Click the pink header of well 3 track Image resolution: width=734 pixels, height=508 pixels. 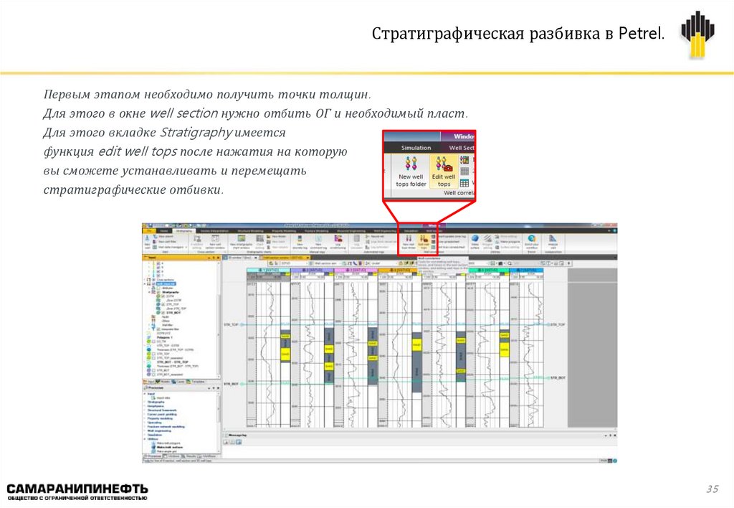pos(356,271)
